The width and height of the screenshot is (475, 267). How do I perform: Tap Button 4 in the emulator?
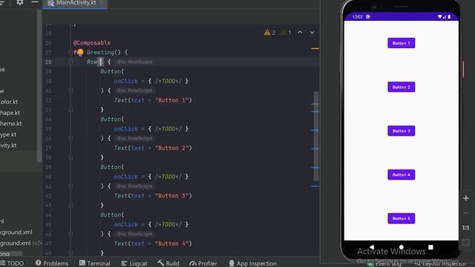[x=401, y=175]
